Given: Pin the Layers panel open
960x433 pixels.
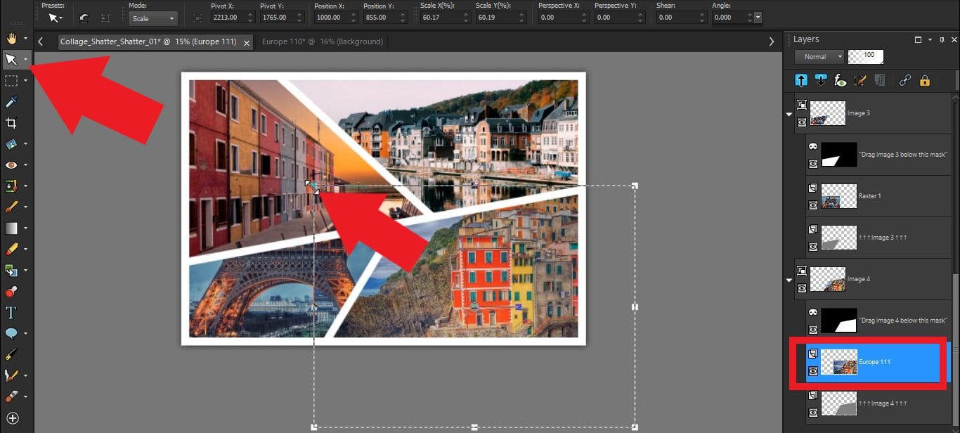Looking at the screenshot, I should tap(942, 39).
